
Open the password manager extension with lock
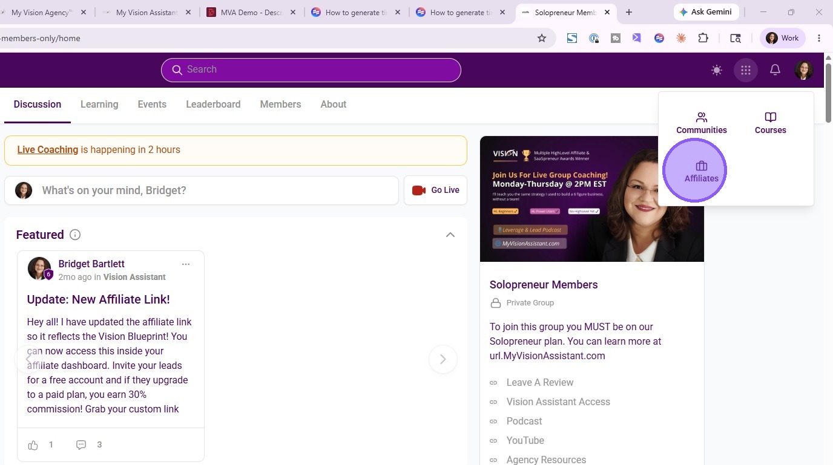tap(594, 38)
